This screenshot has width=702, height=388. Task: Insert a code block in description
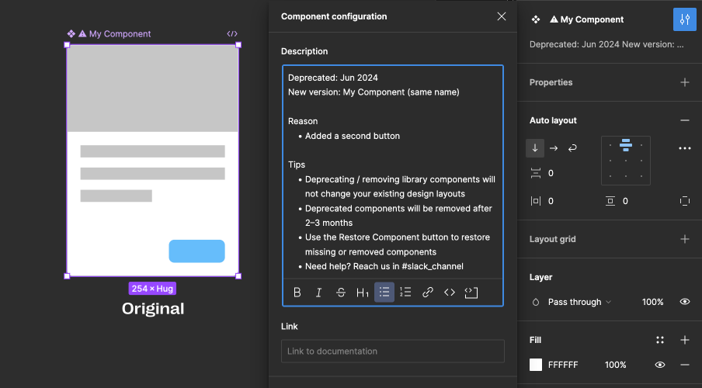click(x=471, y=293)
